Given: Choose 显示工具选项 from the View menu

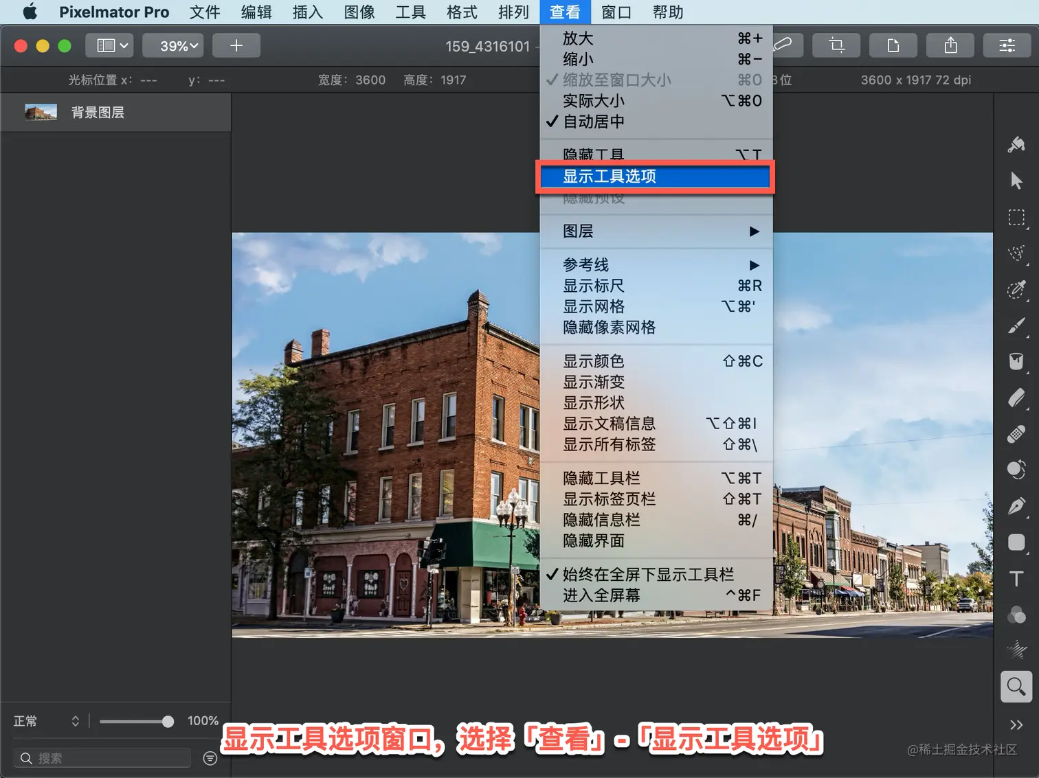Looking at the screenshot, I should point(655,176).
